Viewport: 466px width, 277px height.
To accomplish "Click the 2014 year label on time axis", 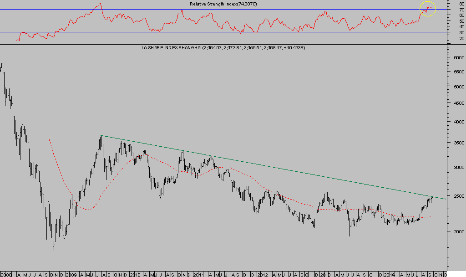I will (x=388, y=275).
